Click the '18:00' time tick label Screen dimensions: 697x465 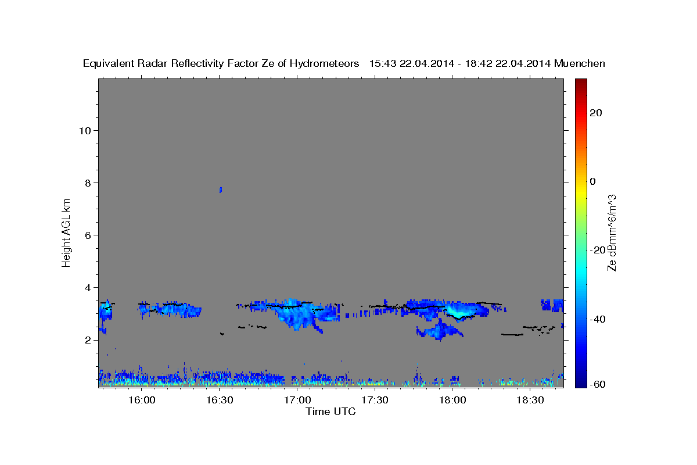tap(452, 400)
